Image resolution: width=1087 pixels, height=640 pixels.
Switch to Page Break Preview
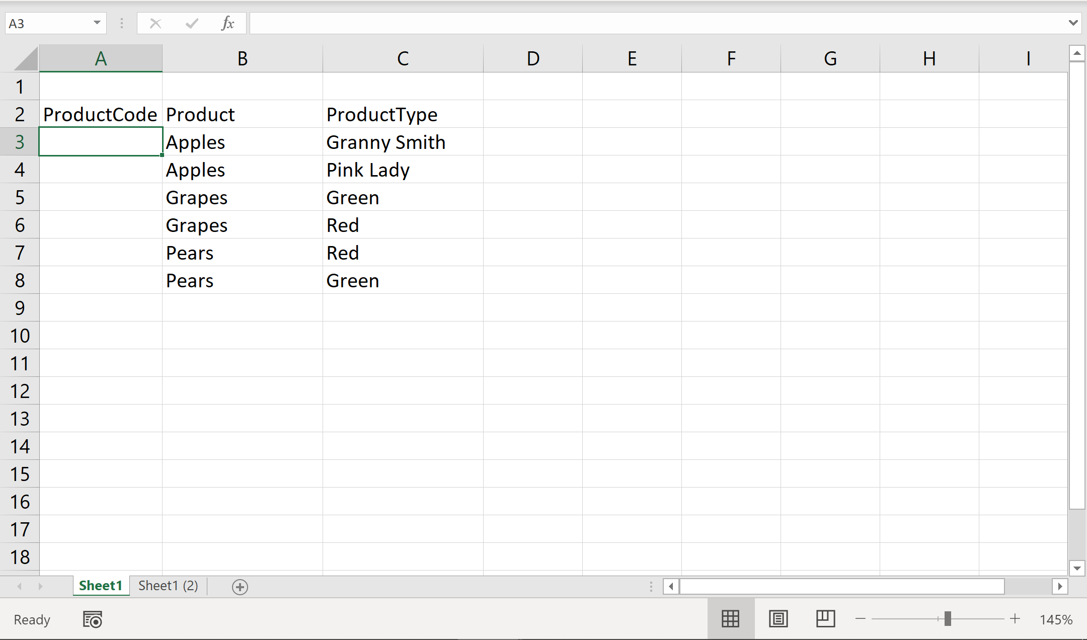[825, 619]
